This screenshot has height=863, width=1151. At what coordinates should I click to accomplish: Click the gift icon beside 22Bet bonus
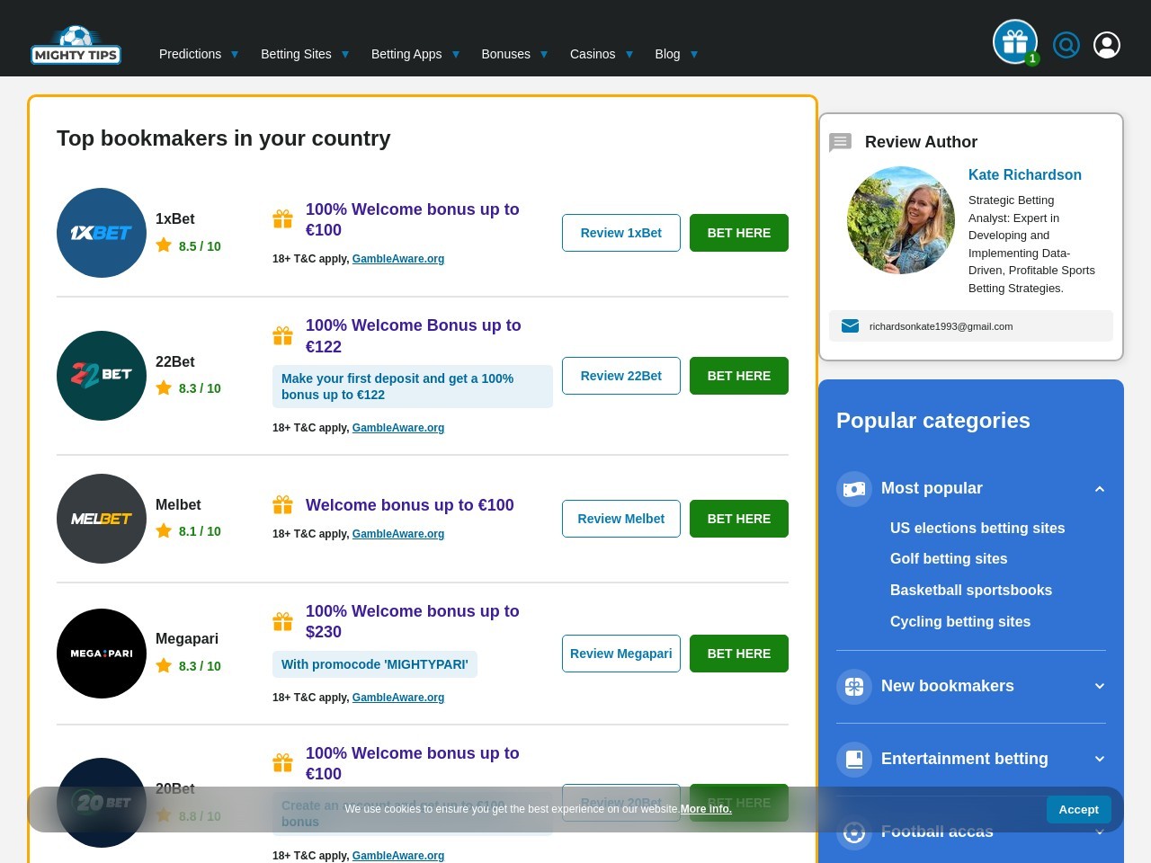pos(282,336)
